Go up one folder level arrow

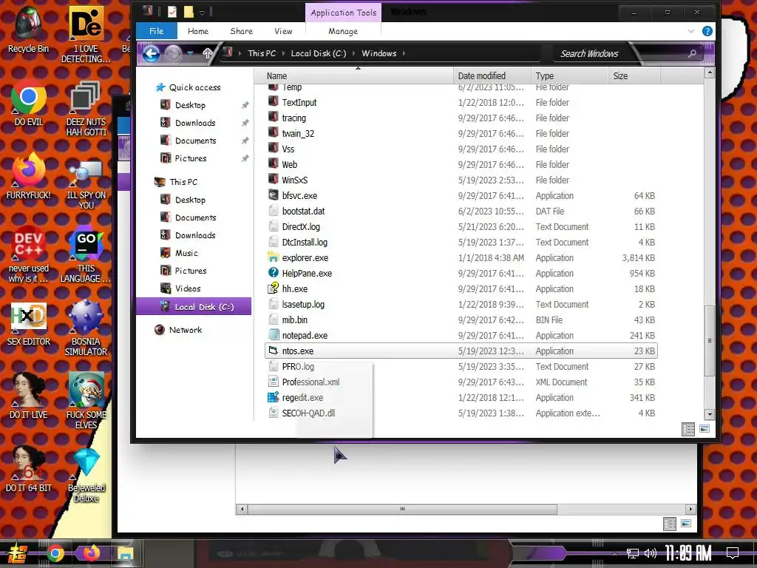[207, 53]
